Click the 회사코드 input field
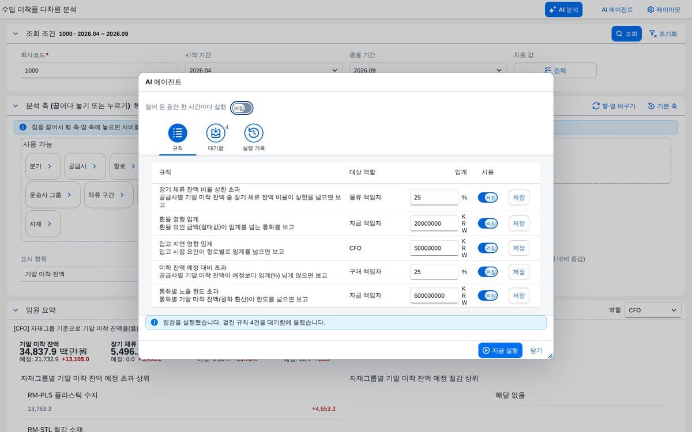 [x=99, y=70]
